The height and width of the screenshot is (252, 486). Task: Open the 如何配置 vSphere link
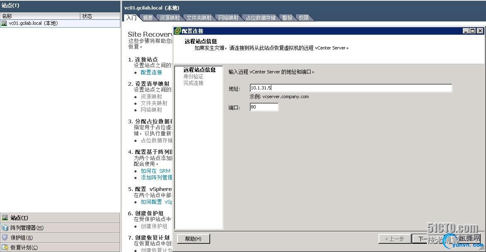[156, 202]
